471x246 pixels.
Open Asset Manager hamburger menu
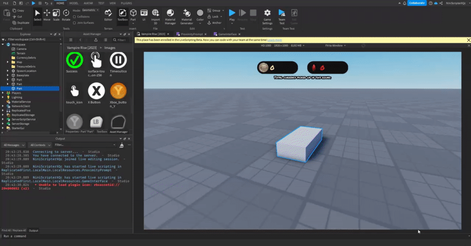coord(71,40)
